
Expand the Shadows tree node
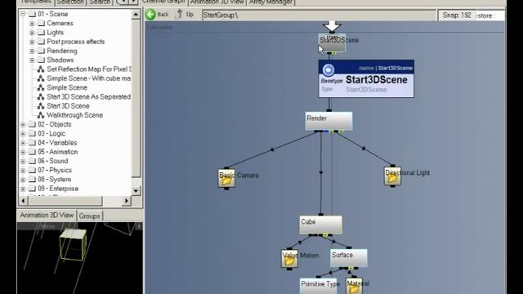32,60
